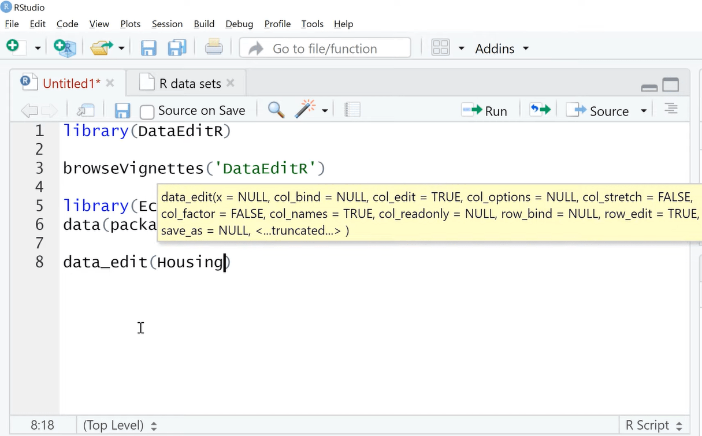Open the File menu

coord(12,24)
